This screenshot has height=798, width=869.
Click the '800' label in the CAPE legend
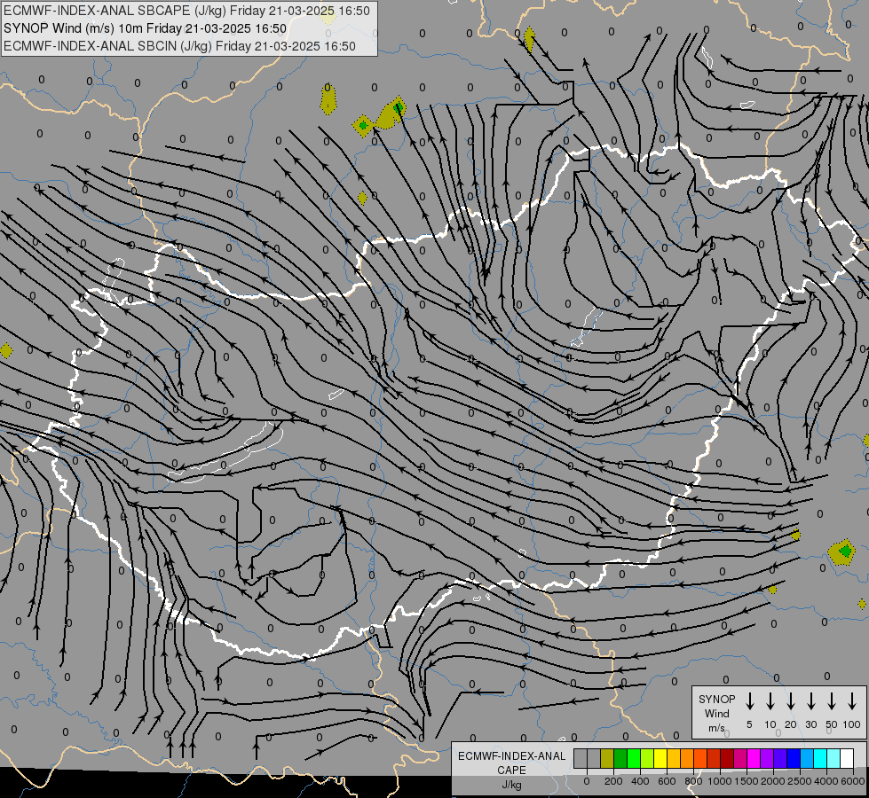click(x=693, y=781)
